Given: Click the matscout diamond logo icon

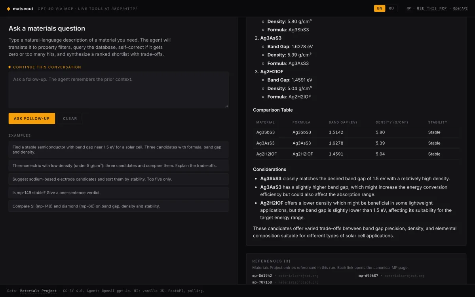Looking at the screenshot, I should coord(9,8).
